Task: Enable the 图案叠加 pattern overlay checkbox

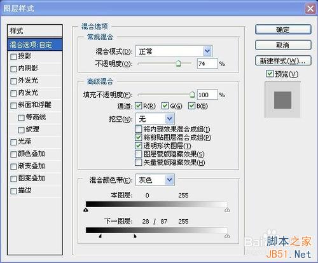Action: pyautogui.click(x=13, y=179)
